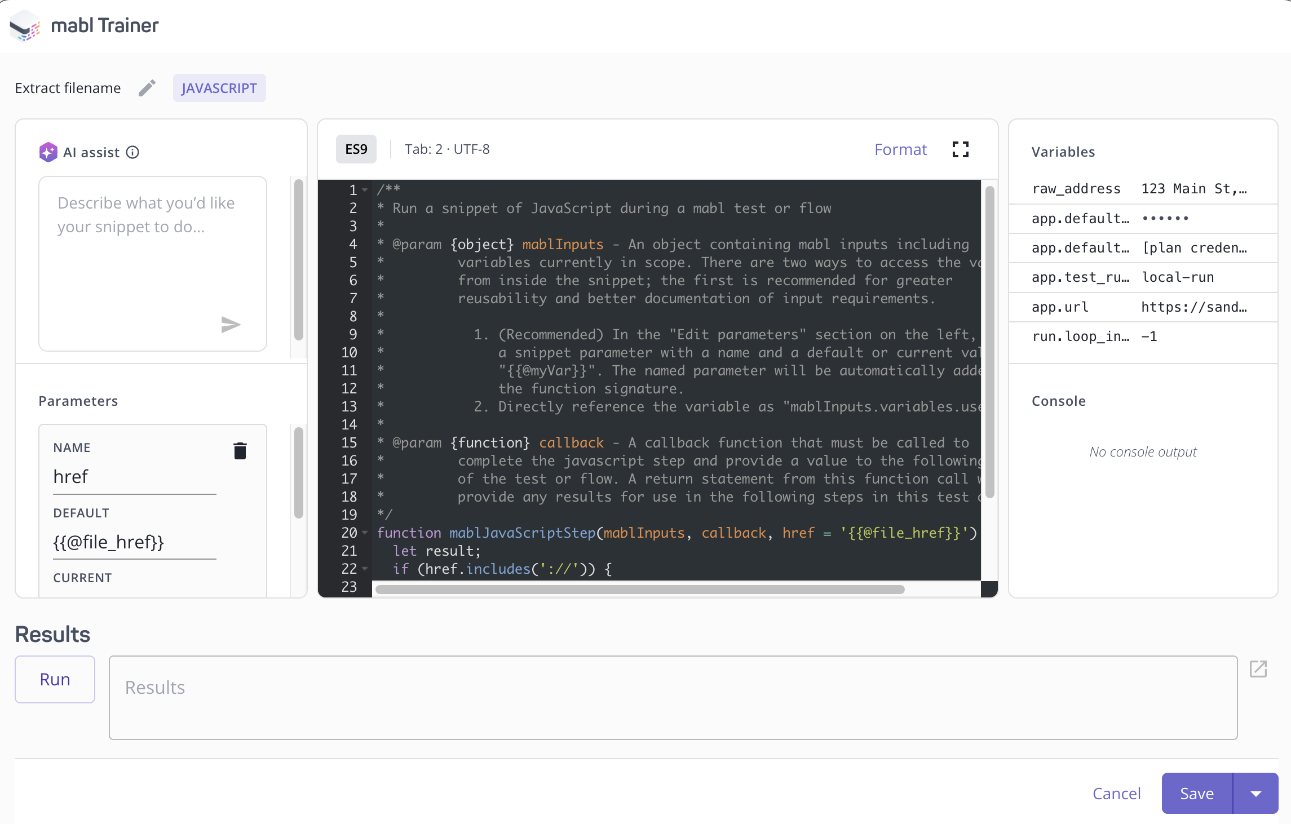
Task: Click the AI assist info icon
Action: pos(133,152)
